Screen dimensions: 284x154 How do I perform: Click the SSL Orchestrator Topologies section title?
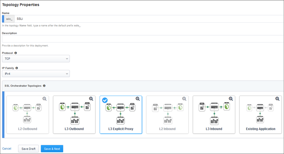coord(23,86)
